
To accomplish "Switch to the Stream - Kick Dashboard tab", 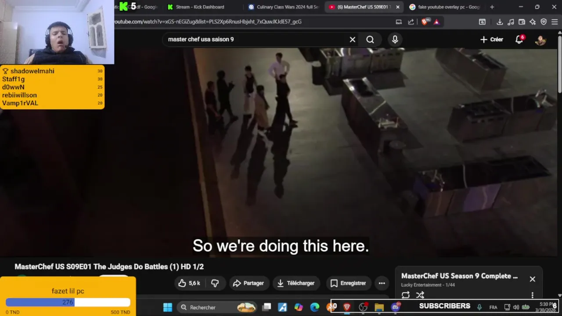I will click(x=200, y=7).
